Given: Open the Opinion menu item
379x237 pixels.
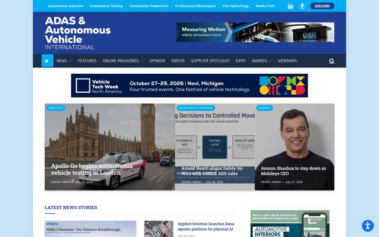Looking at the screenshot, I should point(157,61).
